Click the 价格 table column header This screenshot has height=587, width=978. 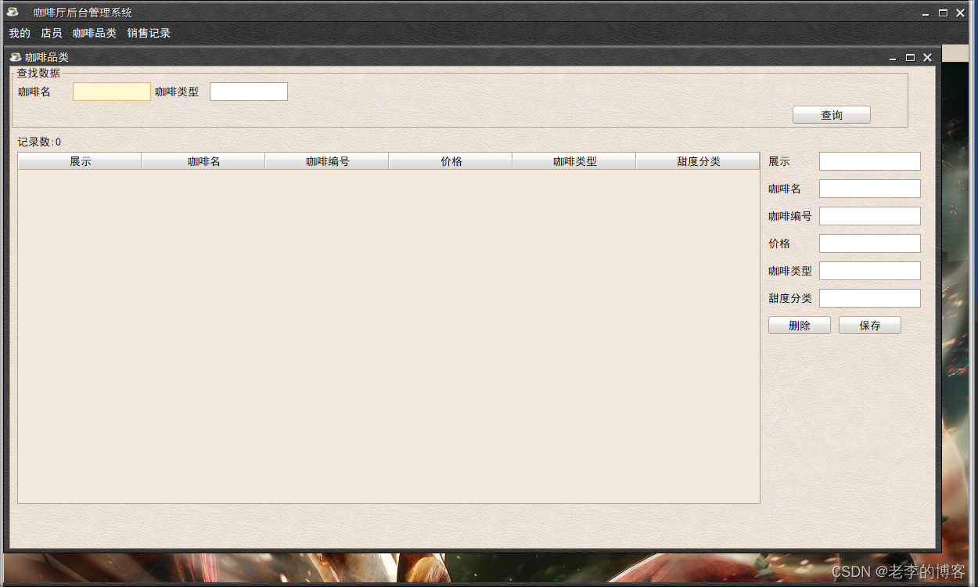coord(450,160)
